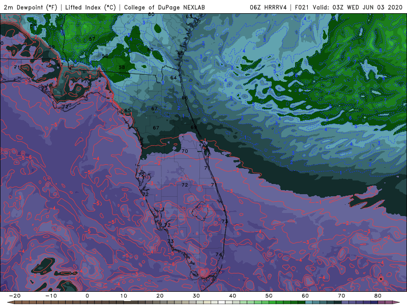Click the "Valid: 03Z WED JUN 03 2020" text
Viewport: 407px width, 305px height.
pyautogui.click(x=358, y=8)
